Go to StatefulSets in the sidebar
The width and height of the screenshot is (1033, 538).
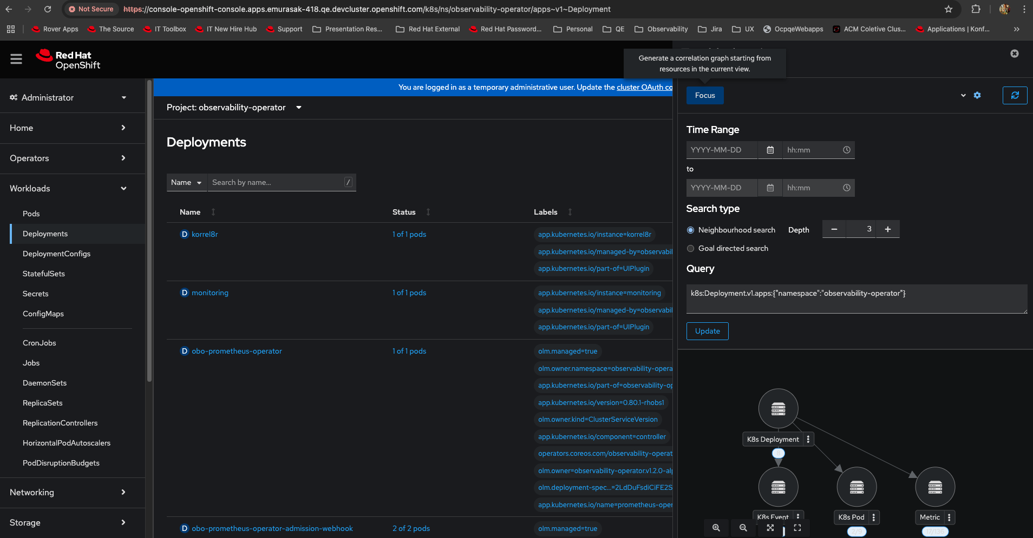pos(44,274)
